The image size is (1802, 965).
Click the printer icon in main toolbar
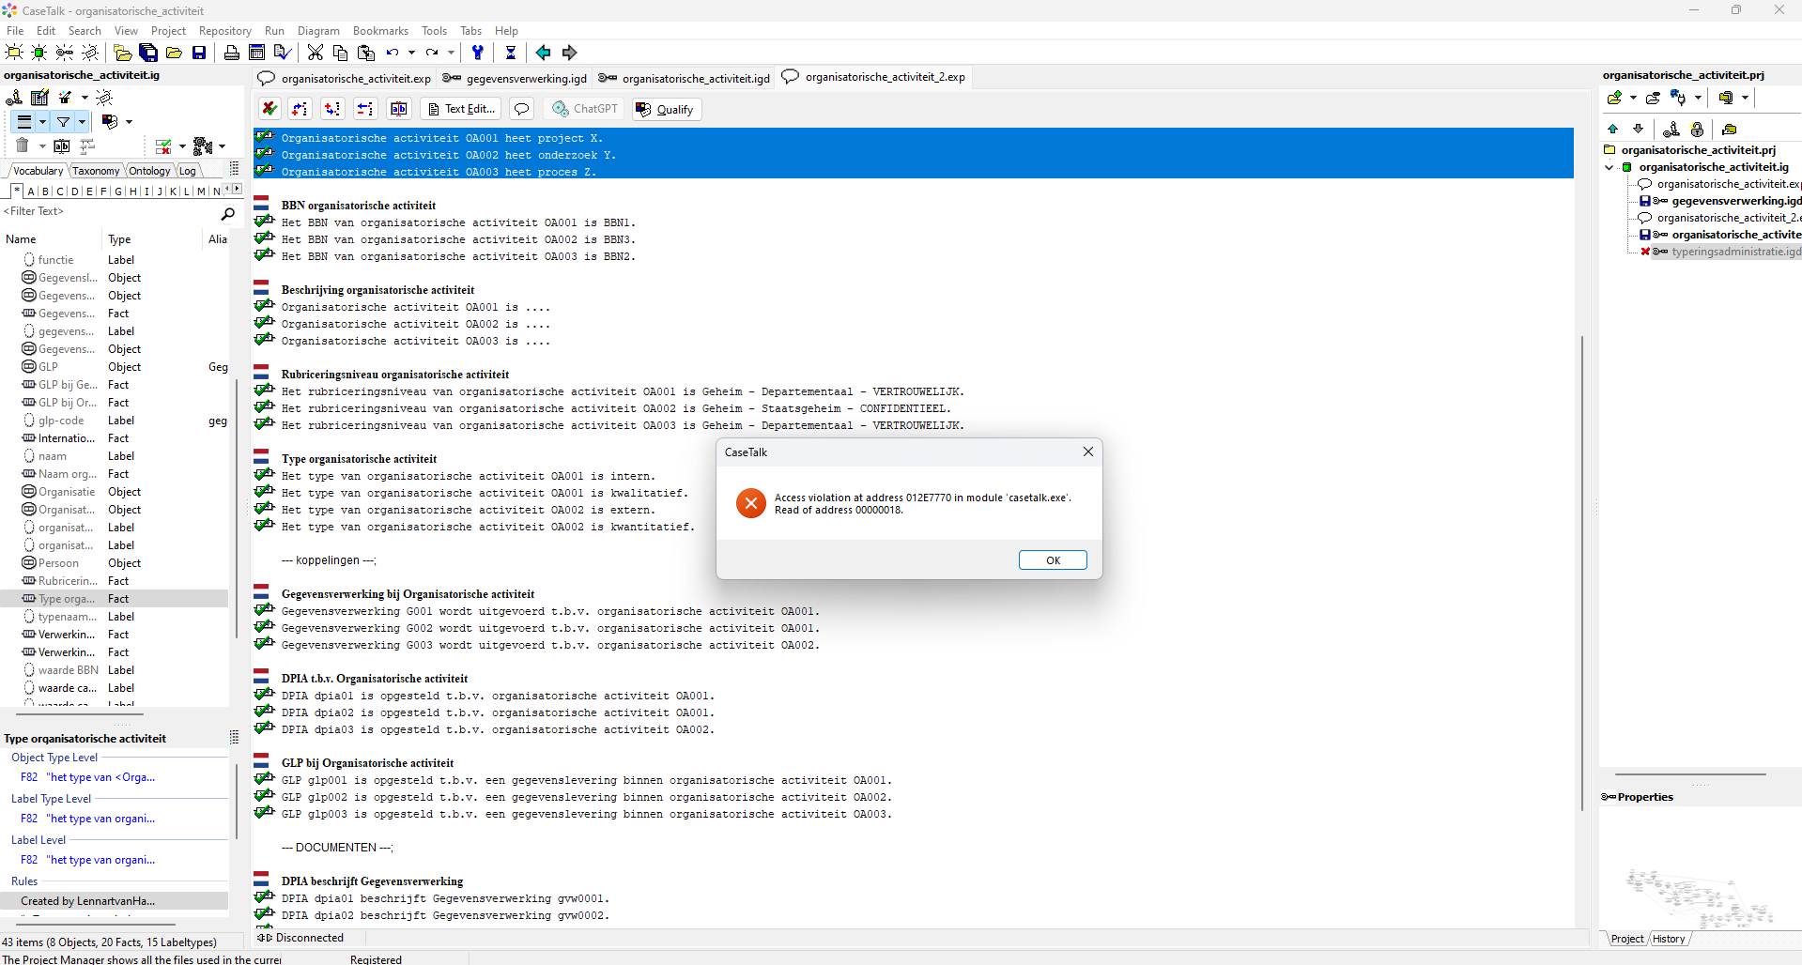point(231,53)
